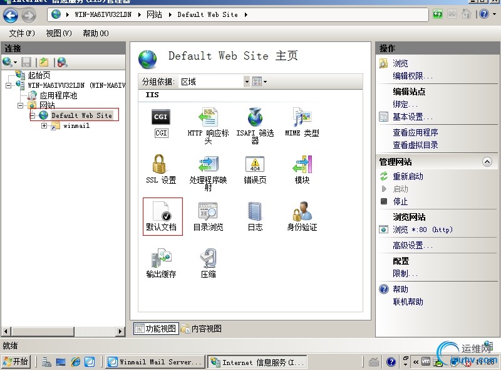Open HTTP 响应标头 feature
The width and height of the screenshot is (501, 370).
coord(208,125)
